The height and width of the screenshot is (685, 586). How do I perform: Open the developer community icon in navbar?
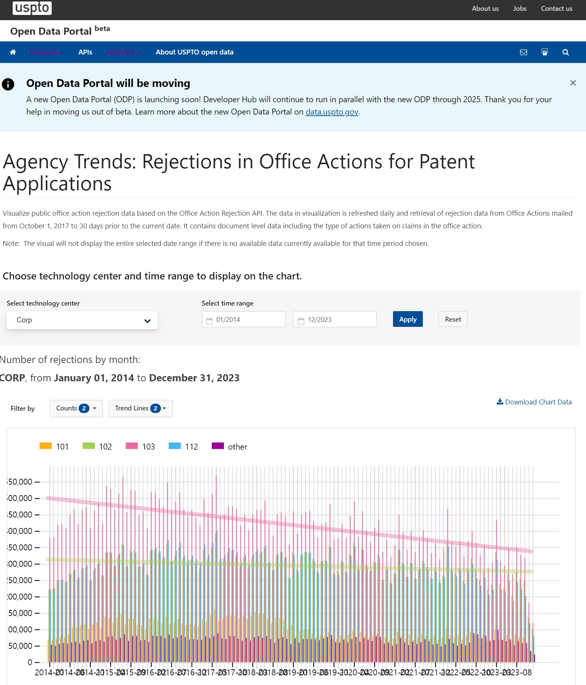click(545, 52)
